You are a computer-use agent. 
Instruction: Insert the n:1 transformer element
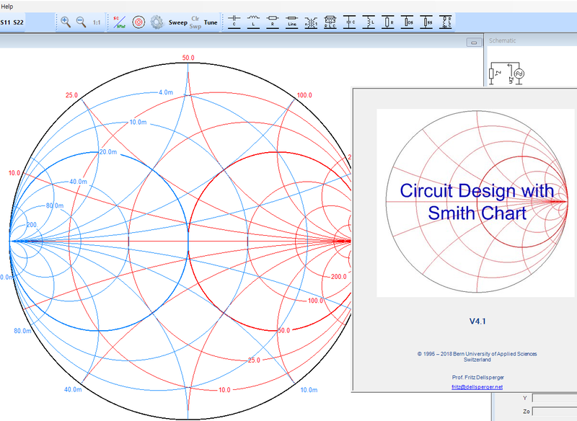pyautogui.click(x=311, y=22)
